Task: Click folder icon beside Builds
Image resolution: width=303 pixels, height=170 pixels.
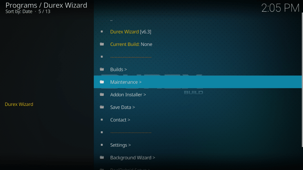Action: coord(102,69)
